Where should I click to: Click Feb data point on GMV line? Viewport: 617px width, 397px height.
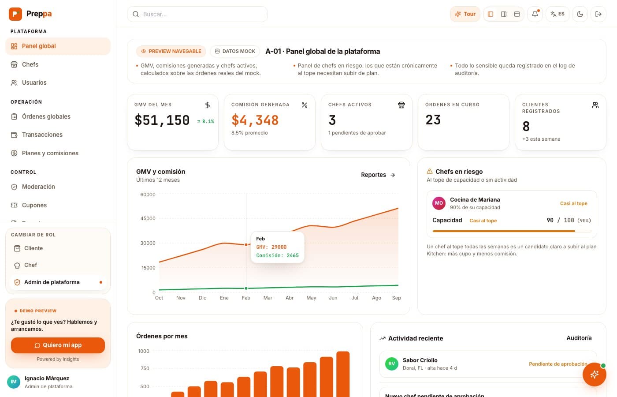point(246,244)
